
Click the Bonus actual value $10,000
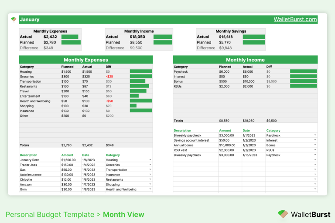click(x=249, y=81)
